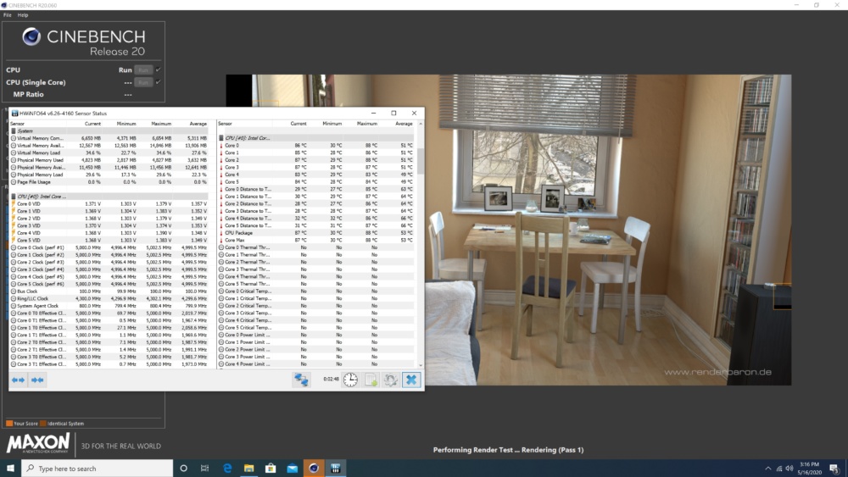Select the 'Physical Memory Used' sensor row
The height and width of the screenshot is (477, 848).
click(x=109, y=160)
